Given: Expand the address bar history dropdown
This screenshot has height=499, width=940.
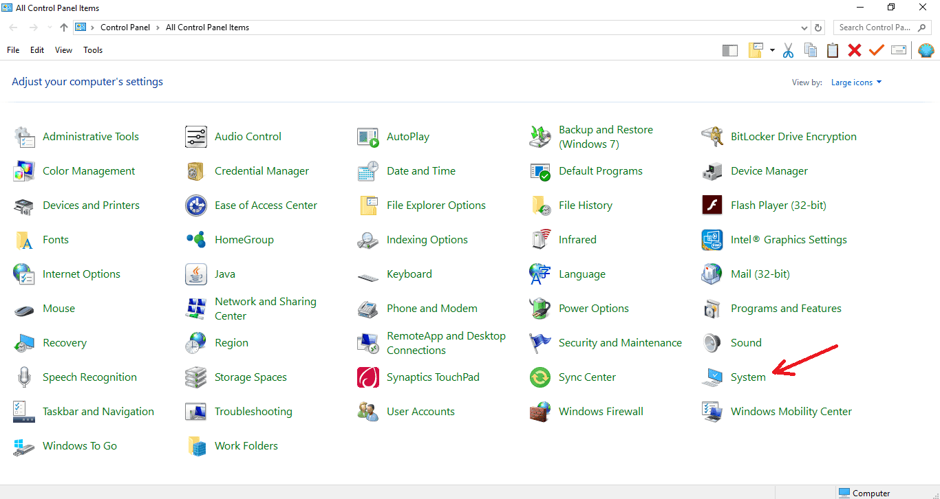Looking at the screenshot, I should coord(804,27).
